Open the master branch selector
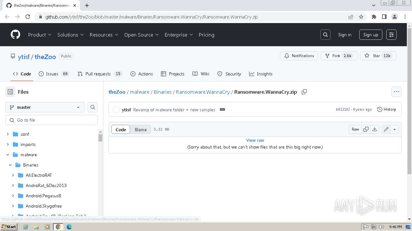This screenshot has height=231, width=412. (x=45, y=107)
